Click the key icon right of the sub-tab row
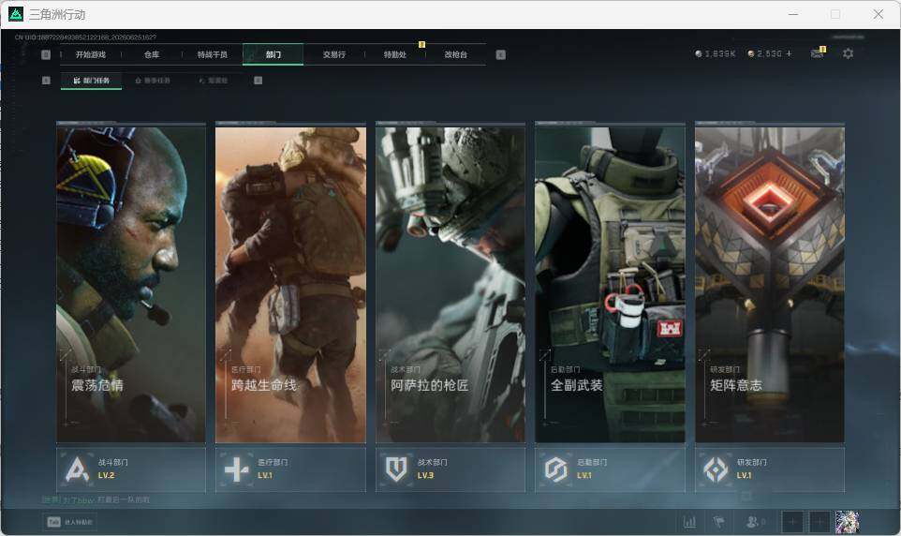901x536 pixels. pyautogui.click(x=258, y=81)
